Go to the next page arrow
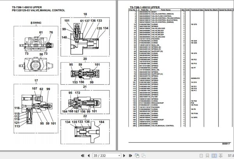This screenshot has width=234, height=159. [x=124, y=155]
